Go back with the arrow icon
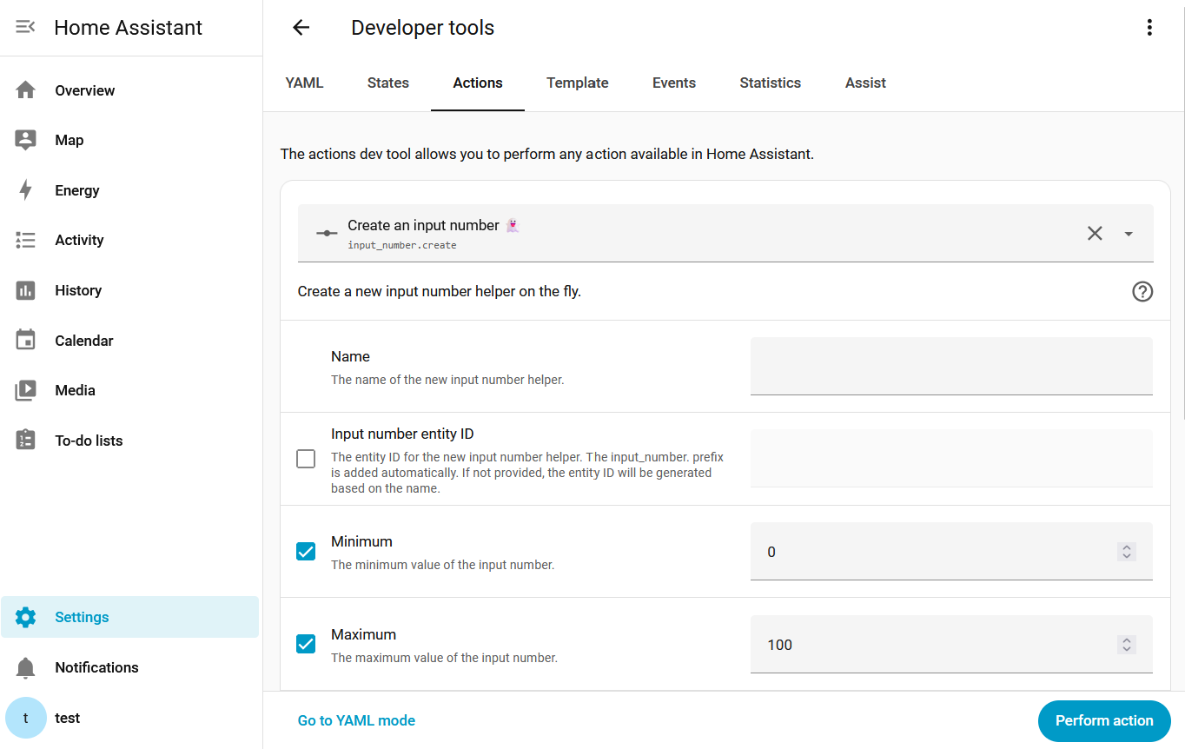Viewport: 1185px width, 749px height. pyautogui.click(x=301, y=28)
